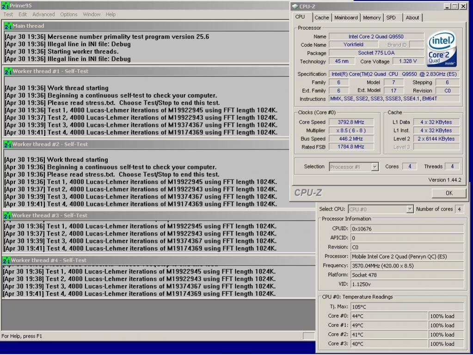The width and height of the screenshot is (473, 355).
Task: Click the Code Name value Yorkfield
Action: [x=353, y=45]
